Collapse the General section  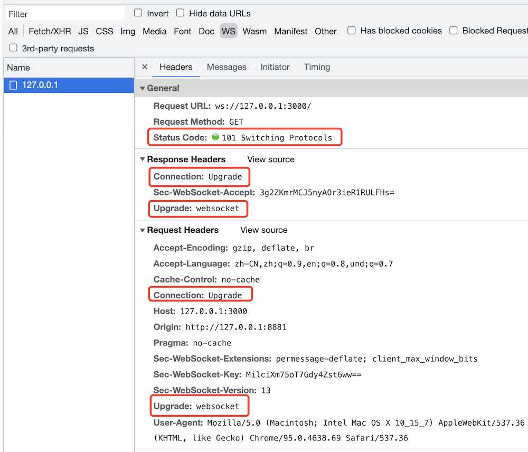point(143,89)
